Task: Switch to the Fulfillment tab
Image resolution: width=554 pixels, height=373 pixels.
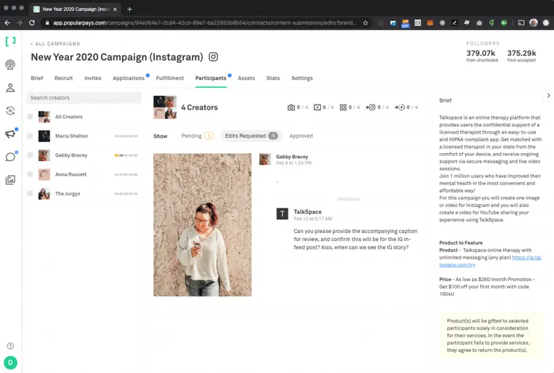Action: point(170,79)
